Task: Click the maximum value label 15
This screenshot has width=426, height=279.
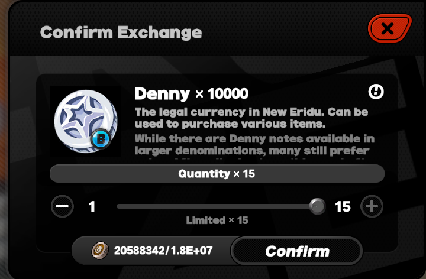Action: coord(343,206)
